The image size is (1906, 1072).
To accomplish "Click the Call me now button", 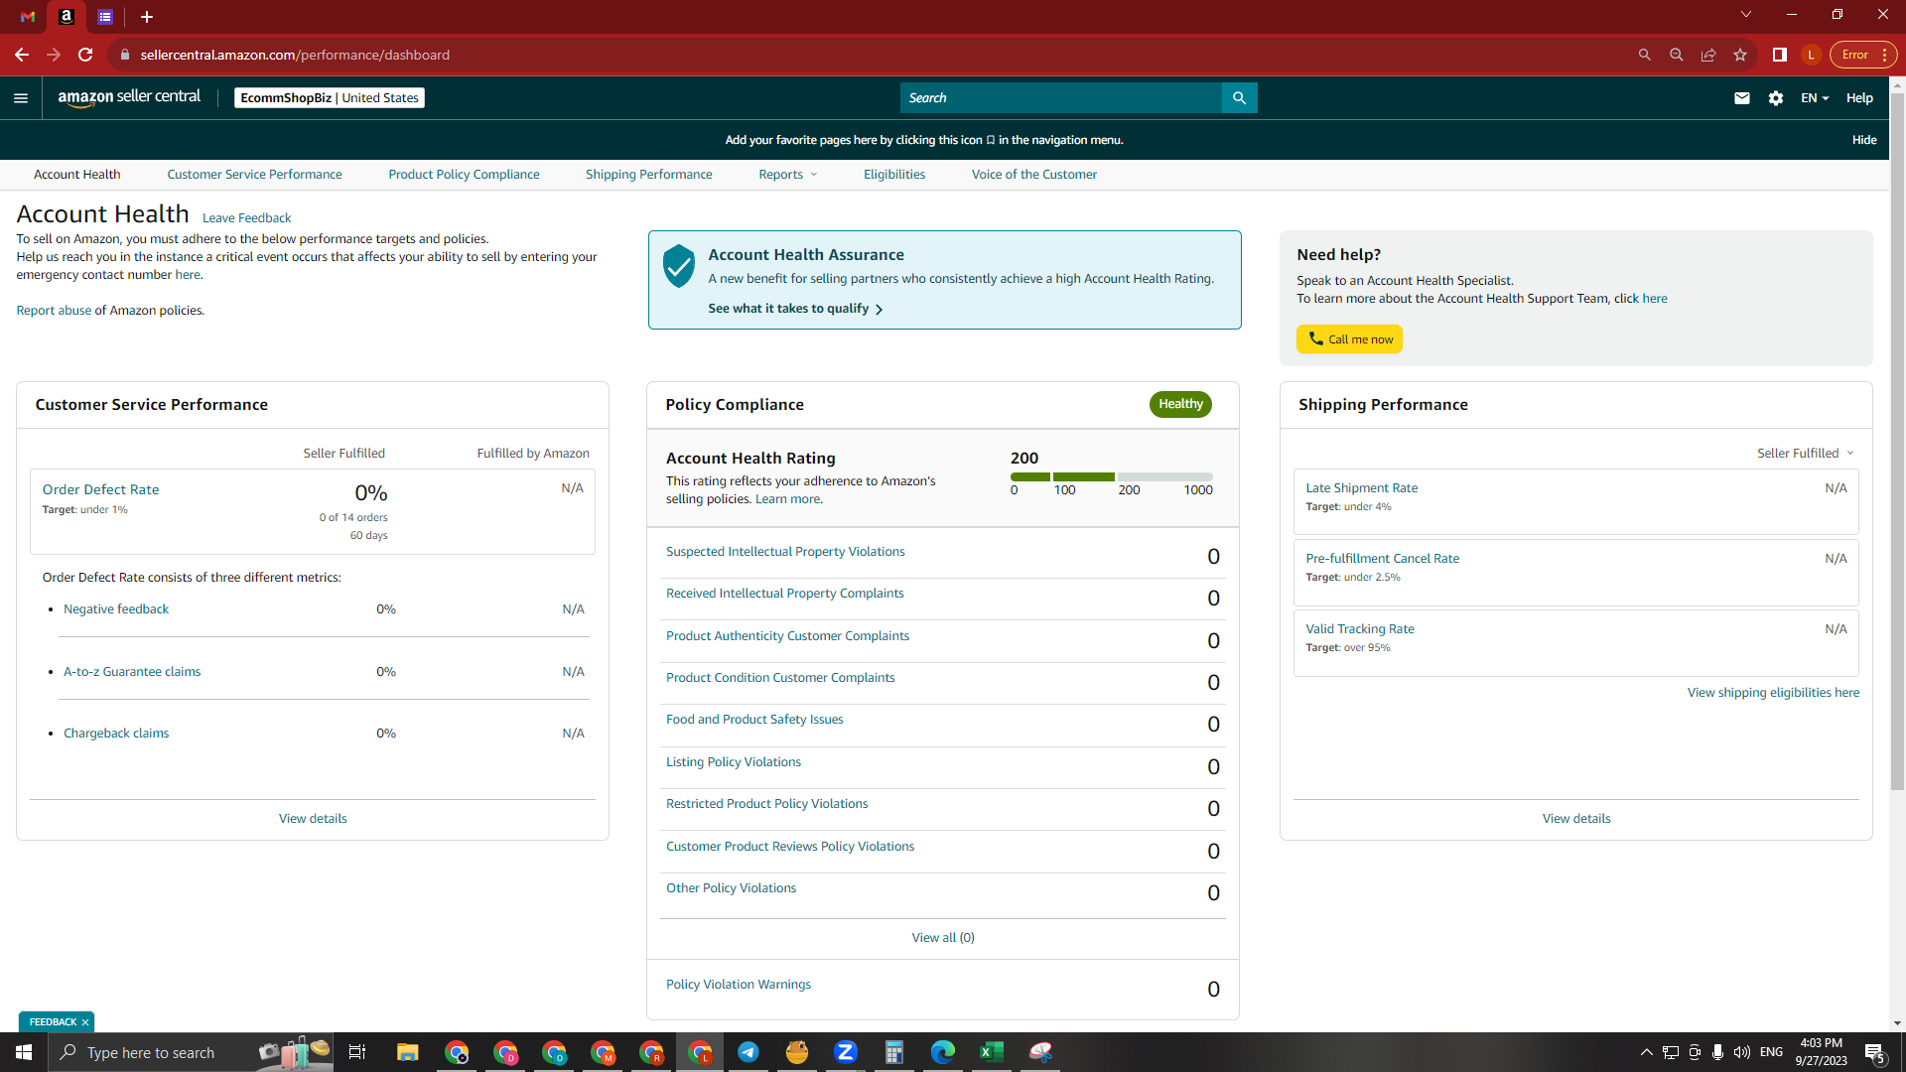I will [x=1349, y=339].
